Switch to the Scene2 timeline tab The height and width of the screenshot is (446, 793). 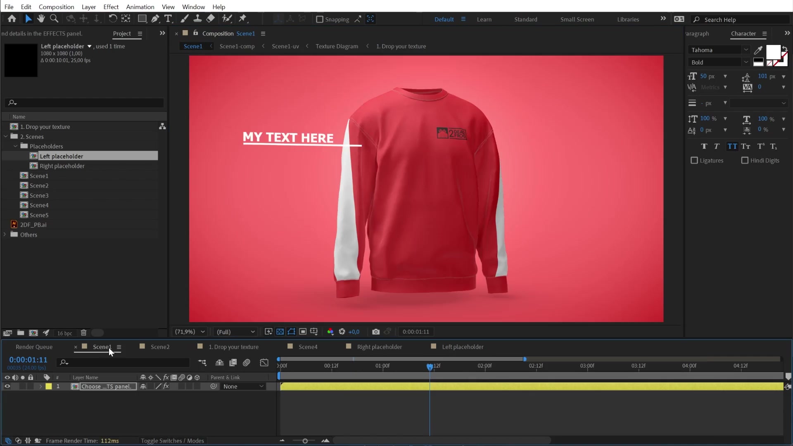(160, 347)
